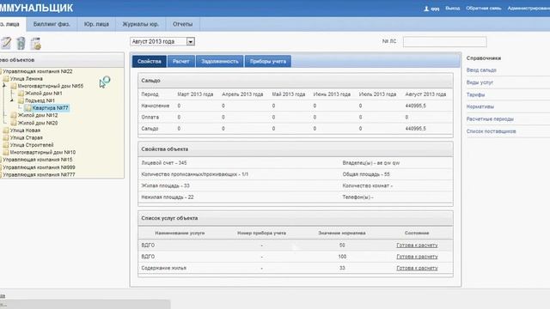The height and width of the screenshot is (309, 550).
Task: Click the trash bin delete icon
Action: (21, 43)
